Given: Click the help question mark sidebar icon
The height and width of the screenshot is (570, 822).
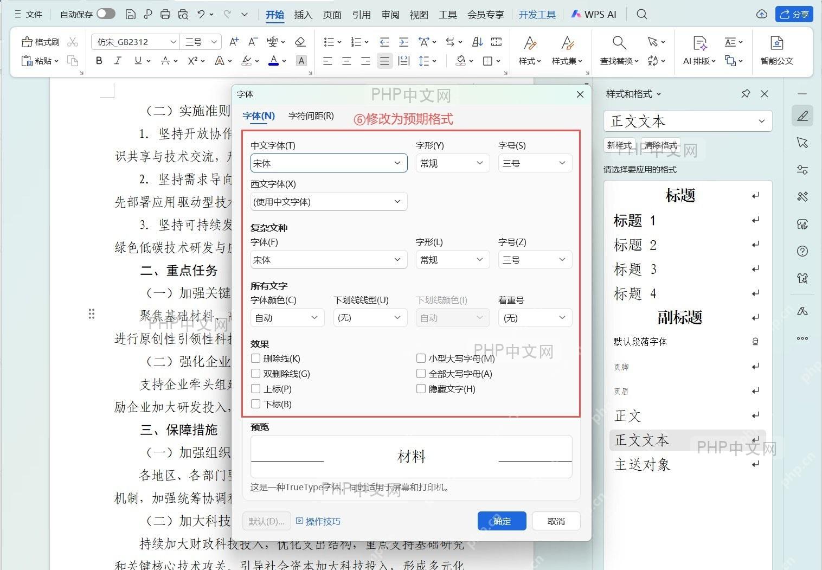Looking at the screenshot, I should coord(802,251).
